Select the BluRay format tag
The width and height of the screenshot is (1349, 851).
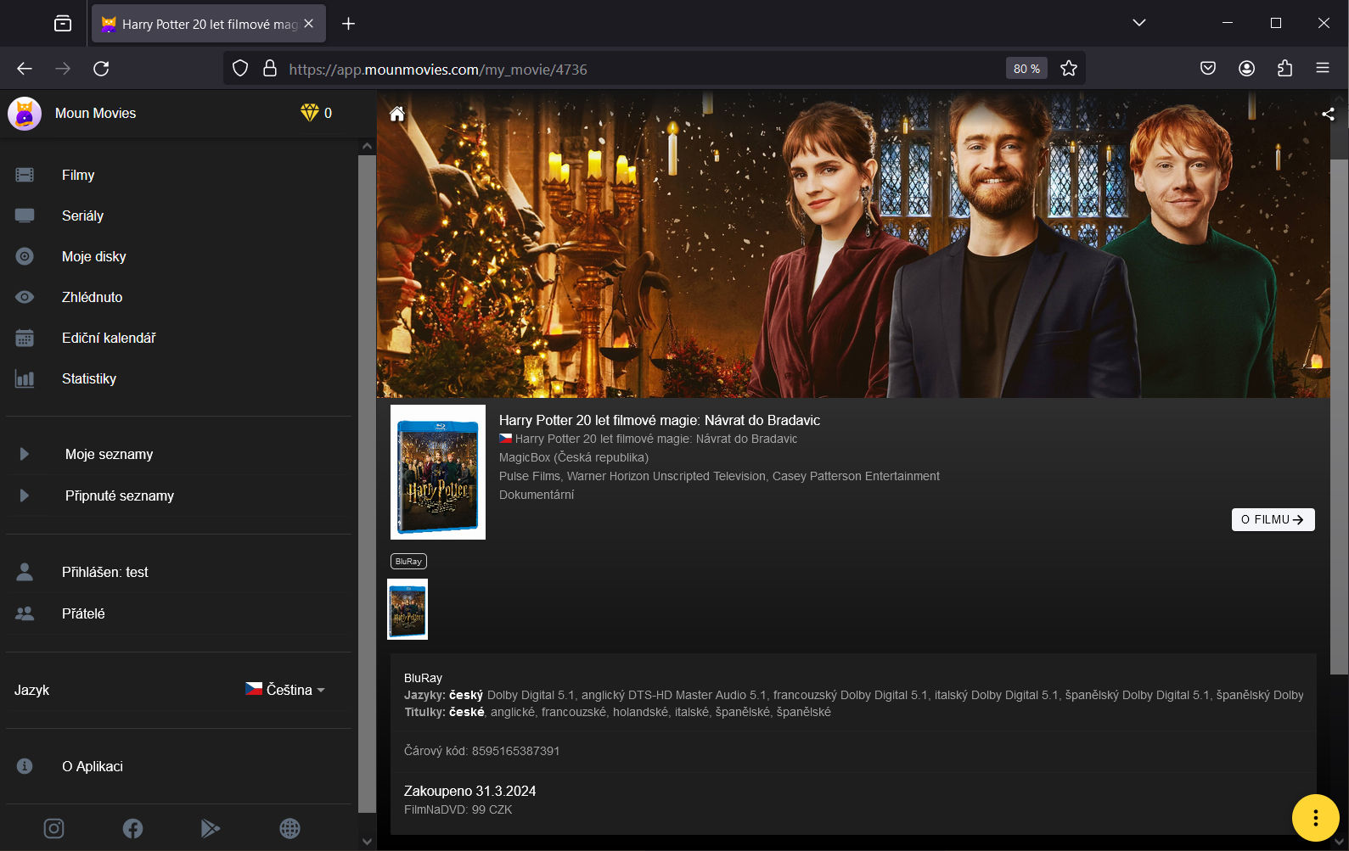point(408,561)
